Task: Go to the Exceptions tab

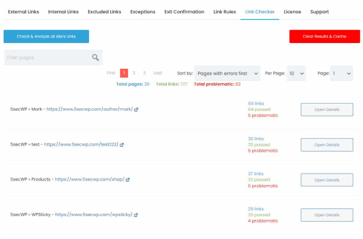Action: [143, 12]
